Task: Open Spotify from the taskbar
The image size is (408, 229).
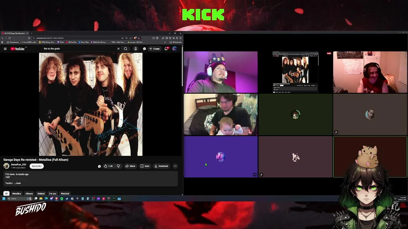Action: pos(62,198)
